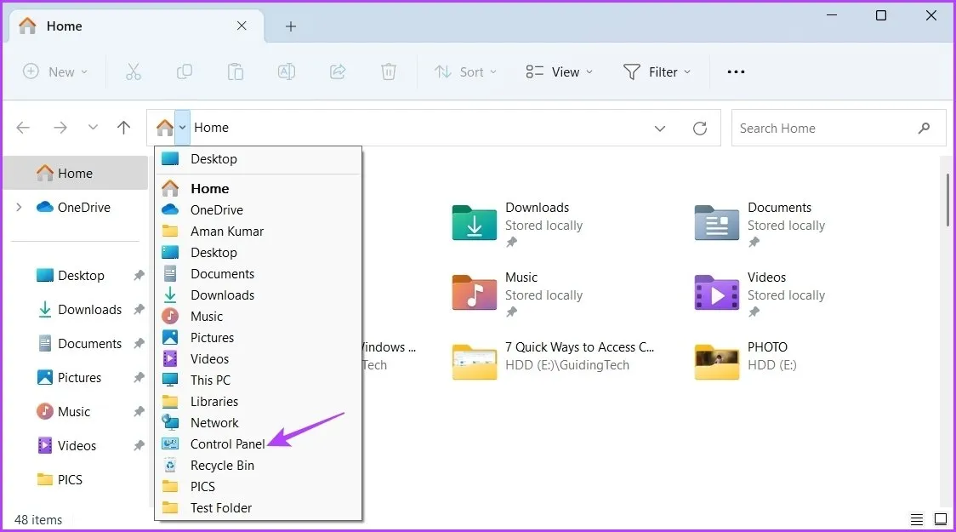Select Control Panel from location list
The height and width of the screenshot is (532, 956).
point(227,444)
